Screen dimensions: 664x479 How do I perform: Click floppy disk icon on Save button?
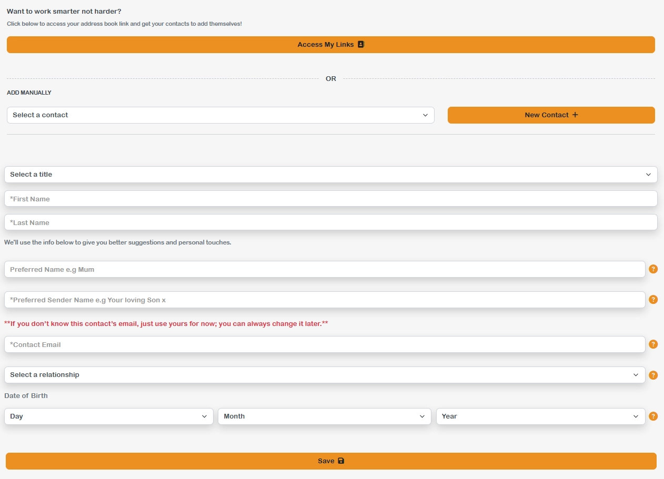[x=341, y=461]
